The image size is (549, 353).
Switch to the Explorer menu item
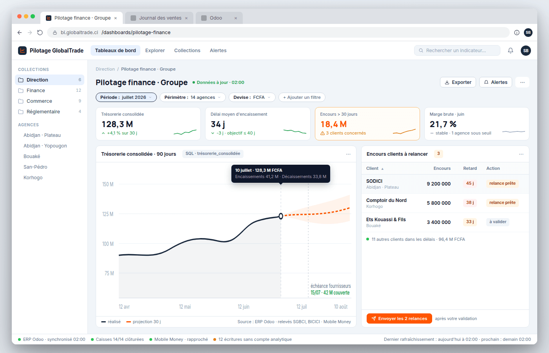(155, 51)
